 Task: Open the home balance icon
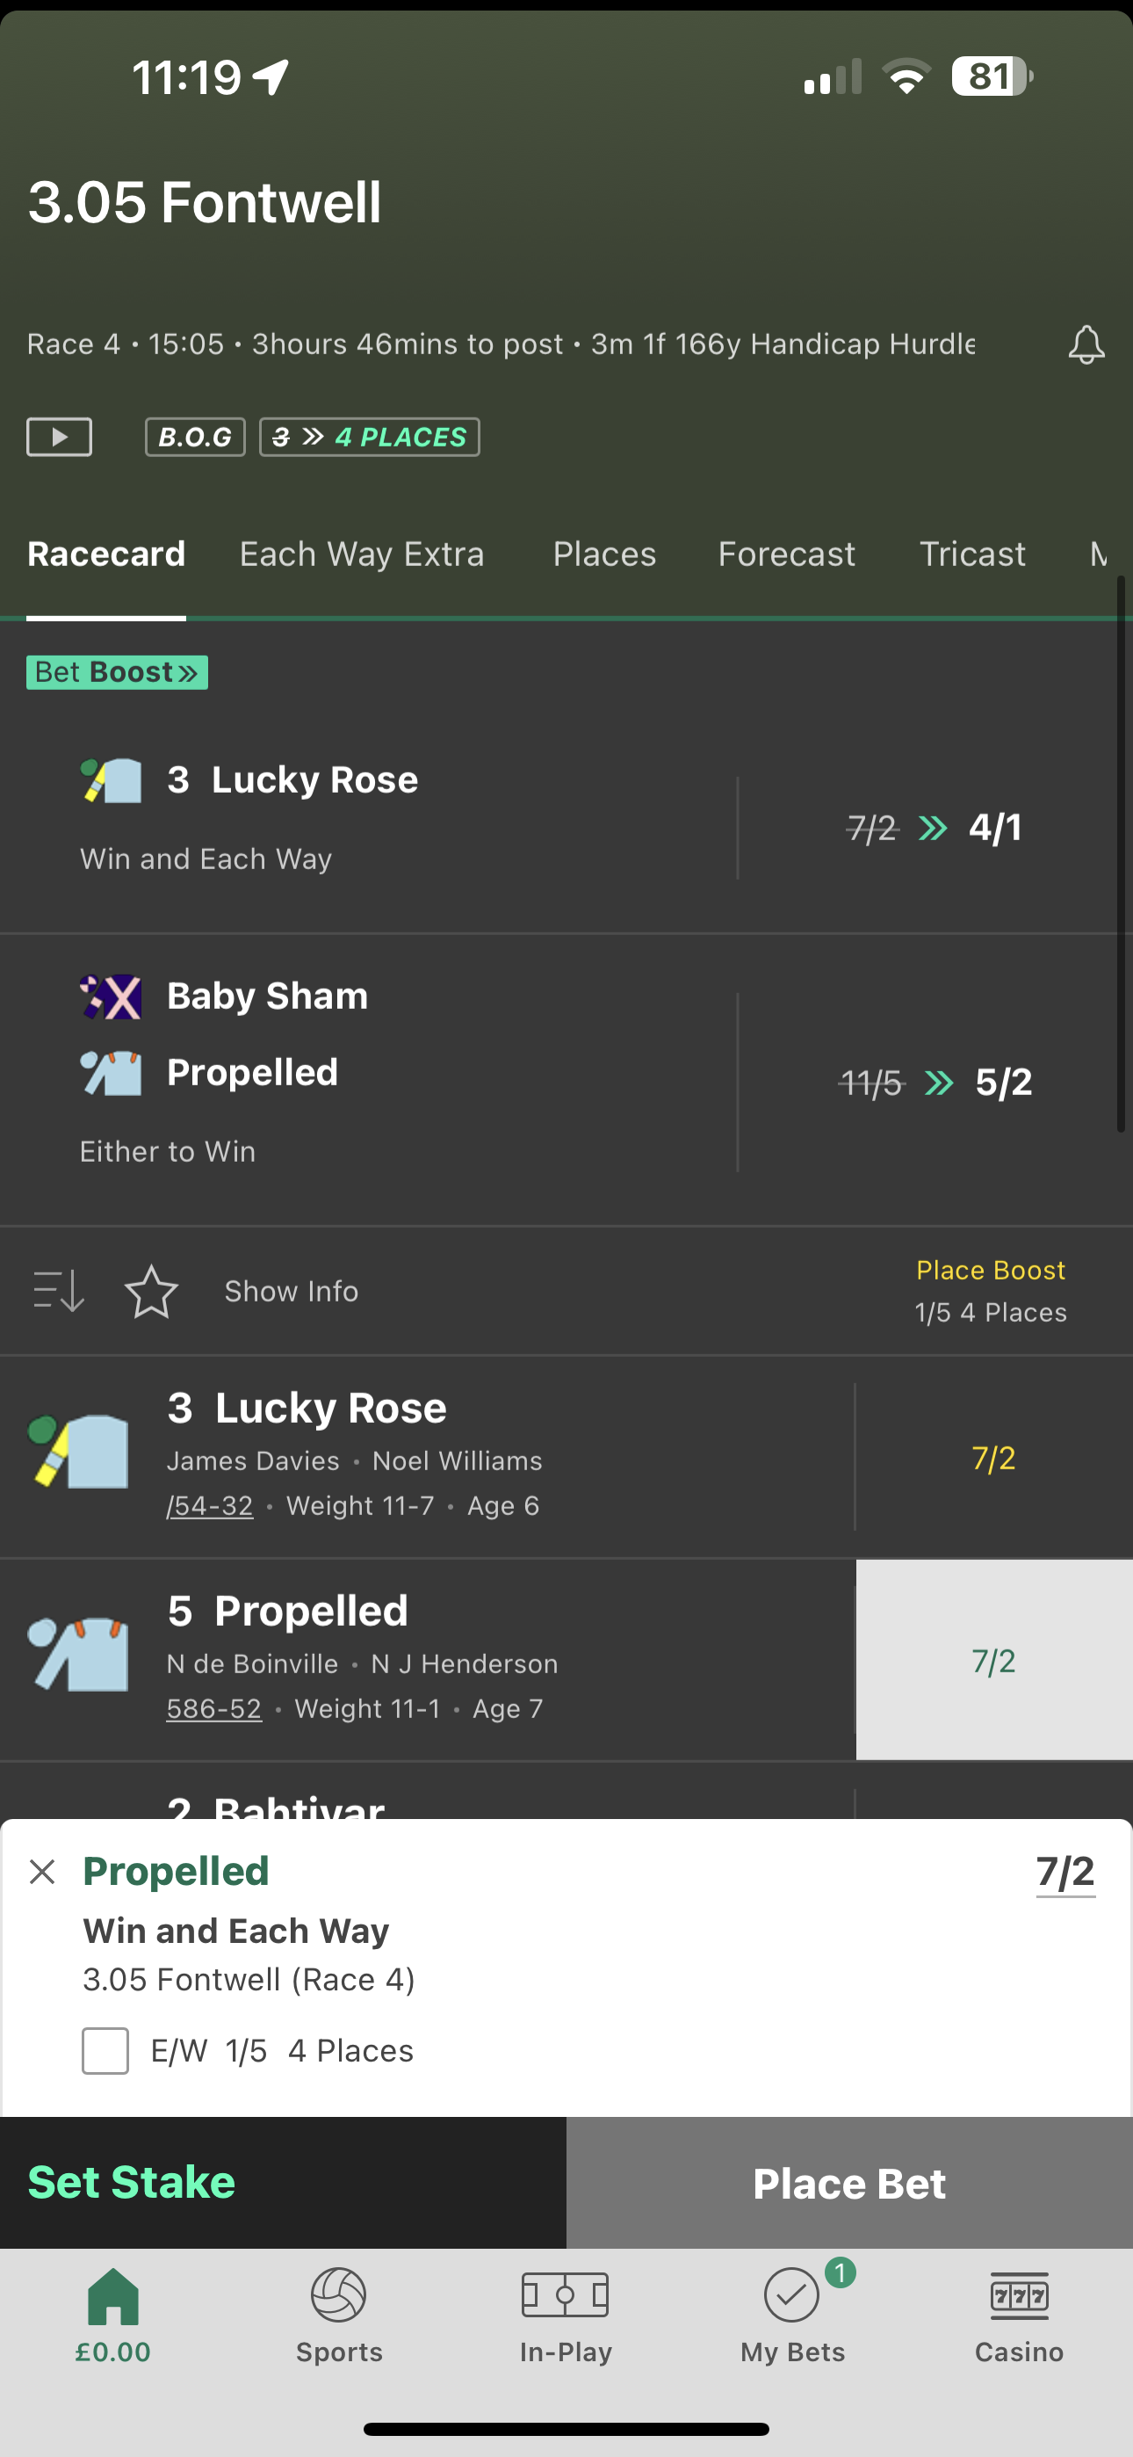pos(113,2314)
